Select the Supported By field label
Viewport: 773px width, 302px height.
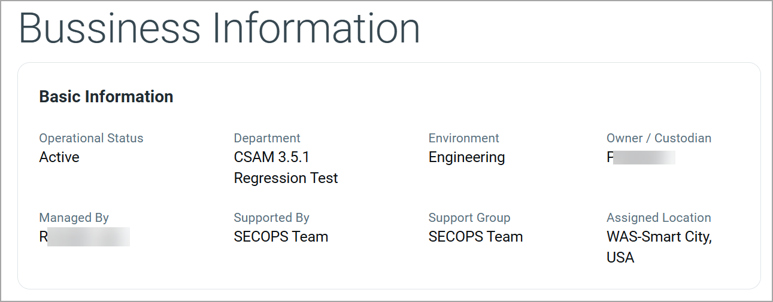coord(271,218)
